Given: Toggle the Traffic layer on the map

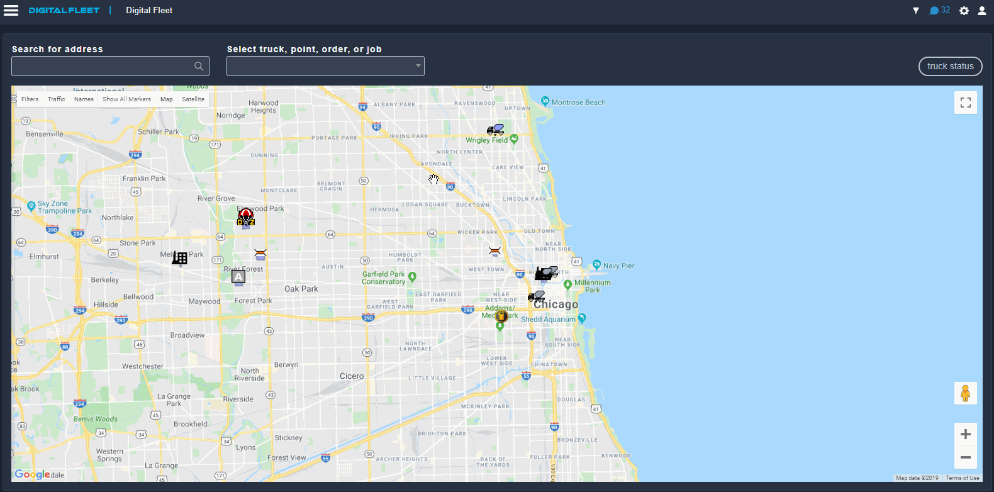Looking at the screenshot, I should coord(56,99).
